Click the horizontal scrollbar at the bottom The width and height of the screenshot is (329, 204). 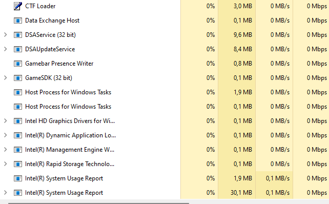click(98, 203)
